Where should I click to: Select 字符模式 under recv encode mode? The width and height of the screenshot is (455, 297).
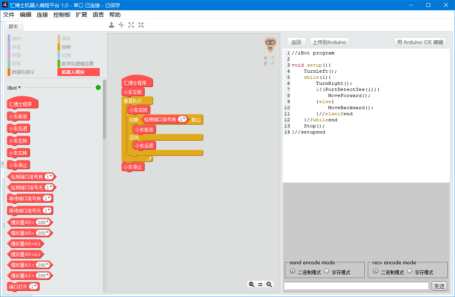[410, 271]
